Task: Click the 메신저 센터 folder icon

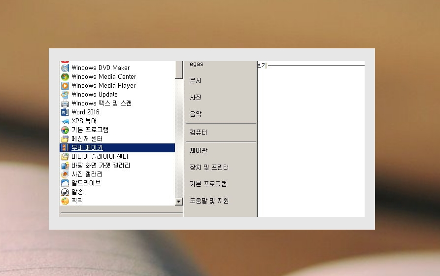Action: coord(65,139)
